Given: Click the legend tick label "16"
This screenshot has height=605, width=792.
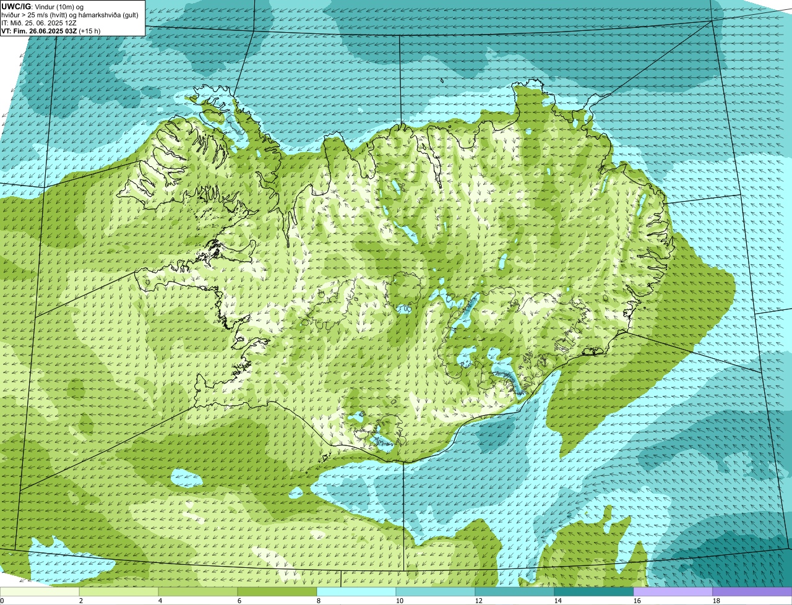Looking at the screenshot, I should click(637, 601).
